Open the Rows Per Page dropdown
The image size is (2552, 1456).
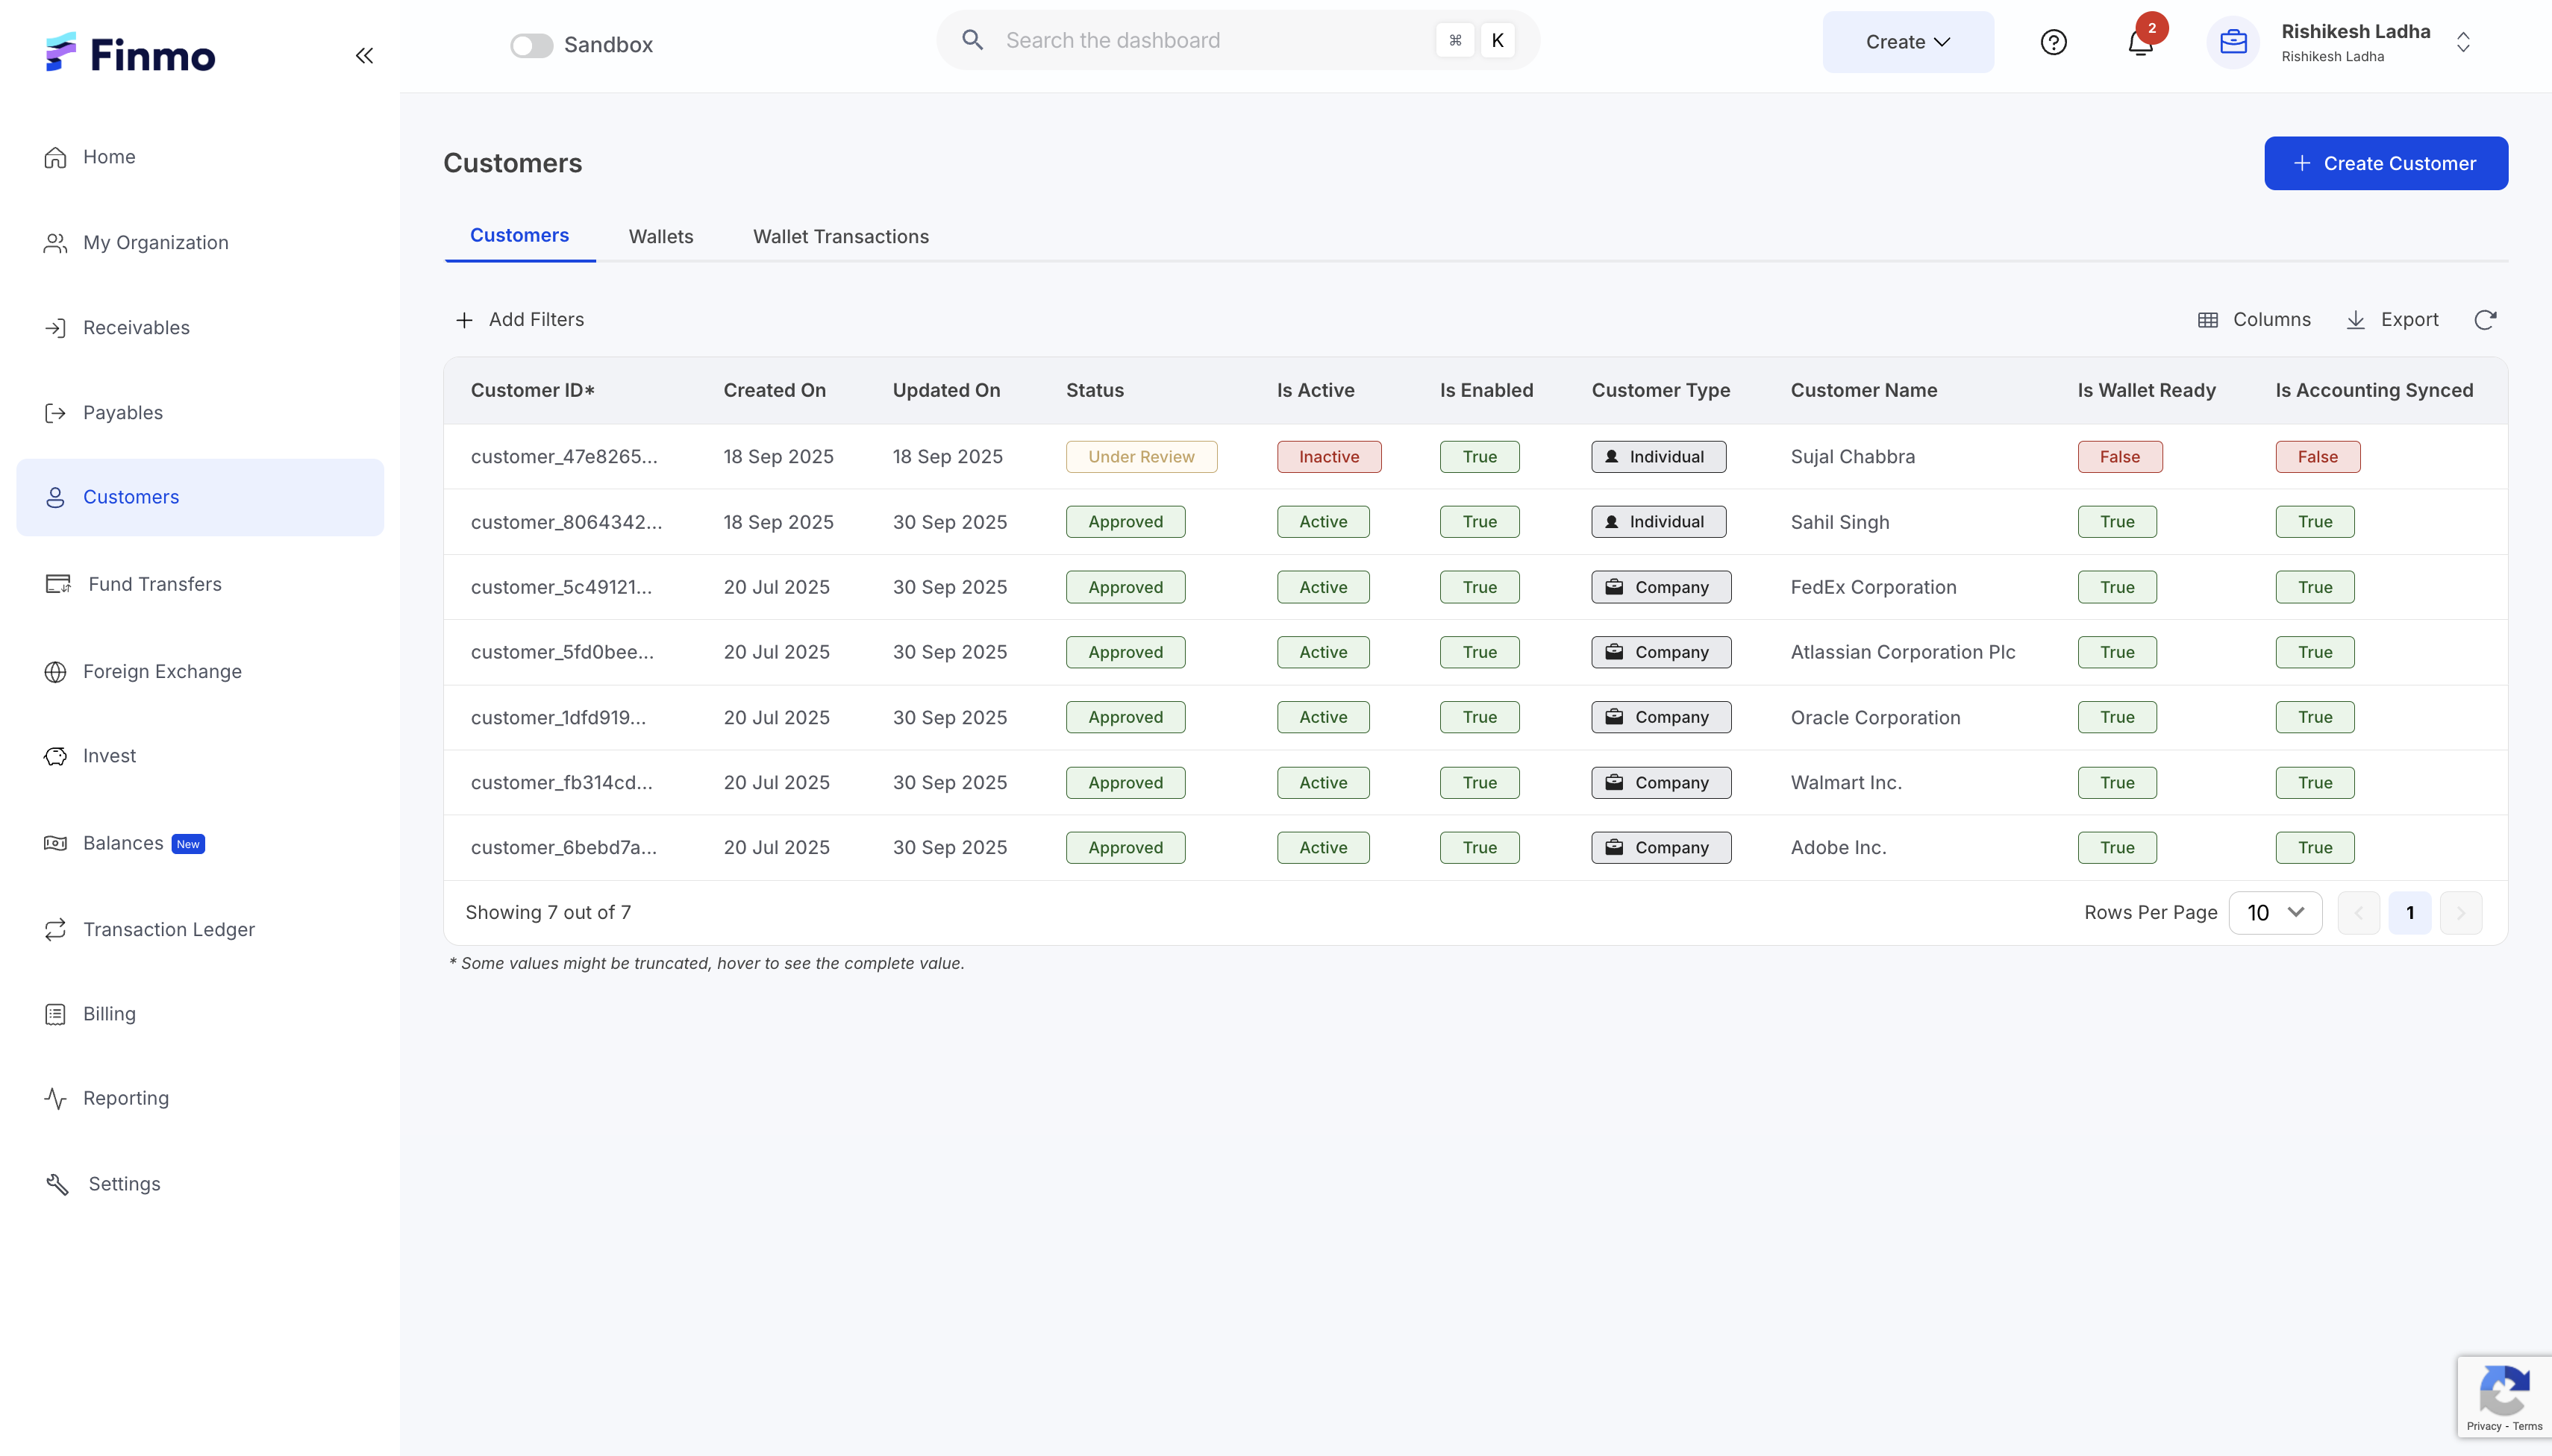(x=2275, y=912)
